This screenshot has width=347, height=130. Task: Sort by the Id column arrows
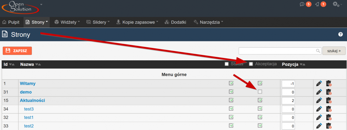tap(12, 65)
